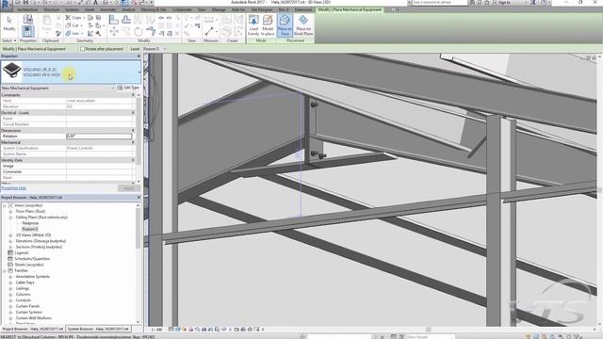Viewport: 603px width, 339px height.
Task: Expand the Cable Trays family node
Action: pyautogui.click(x=10, y=282)
